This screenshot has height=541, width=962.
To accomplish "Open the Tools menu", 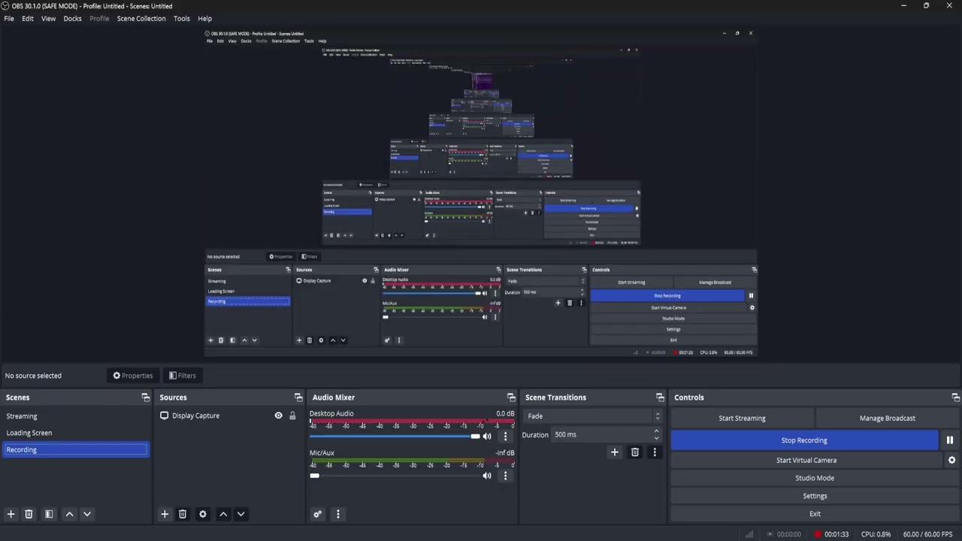I will click(x=182, y=18).
